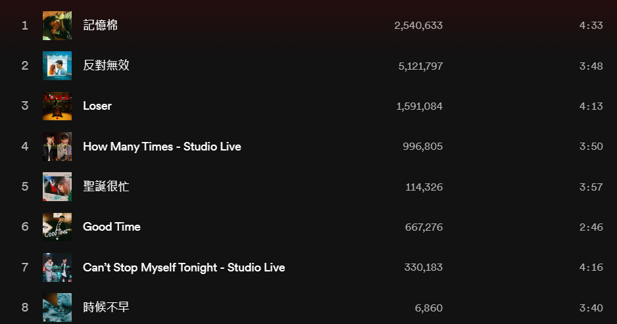Select the 時候不早 track title
Viewport: 617px width, 324px height.
tap(107, 307)
